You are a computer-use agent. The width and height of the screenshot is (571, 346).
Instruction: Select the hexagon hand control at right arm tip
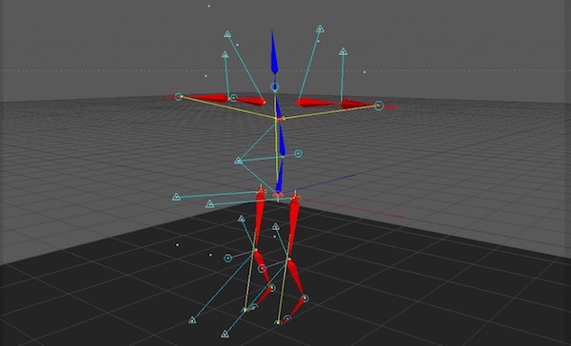click(x=379, y=106)
